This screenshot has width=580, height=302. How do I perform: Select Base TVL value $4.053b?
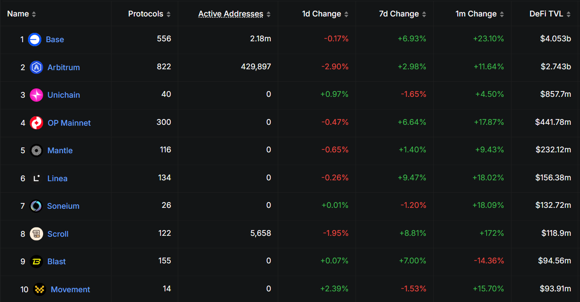tap(556, 39)
